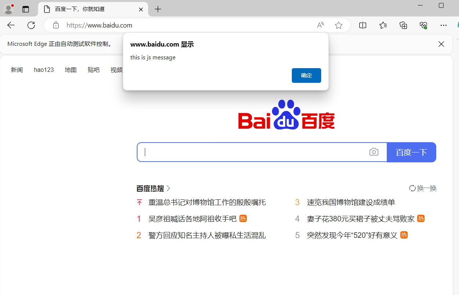Add page to favorites star icon

pyautogui.click(x=338, y=25)
